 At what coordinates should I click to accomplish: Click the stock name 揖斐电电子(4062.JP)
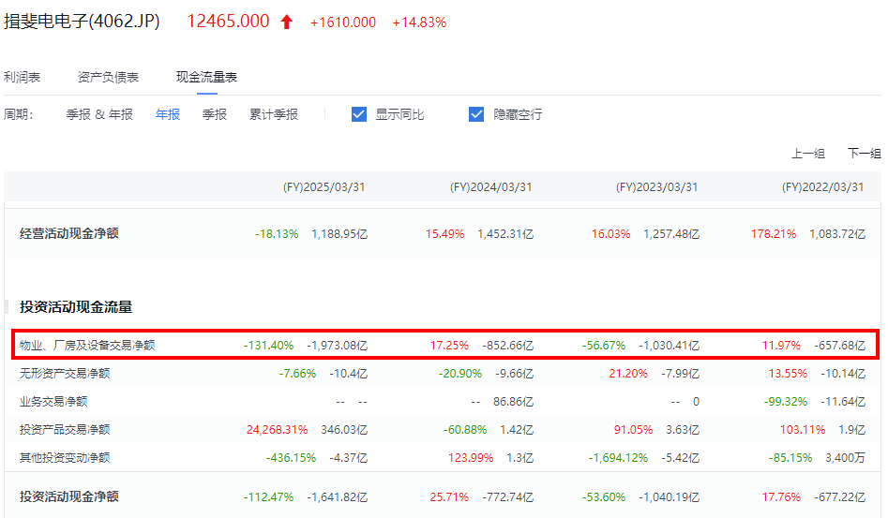pos(82,22)
